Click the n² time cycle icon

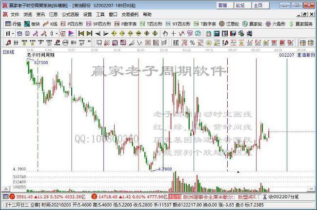(81, 42)
